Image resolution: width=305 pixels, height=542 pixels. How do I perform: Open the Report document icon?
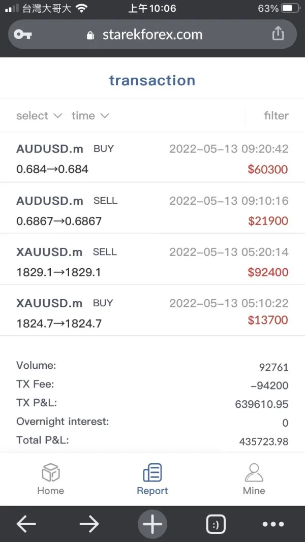coord(152,472)
